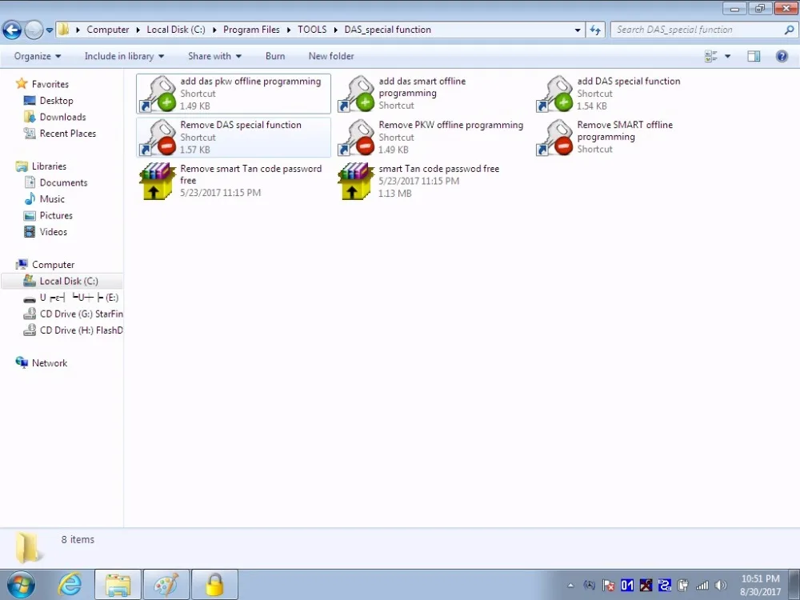Expand the Include in library dropdown
This screenshot has height=600, width=800.
tap(124, 56)
